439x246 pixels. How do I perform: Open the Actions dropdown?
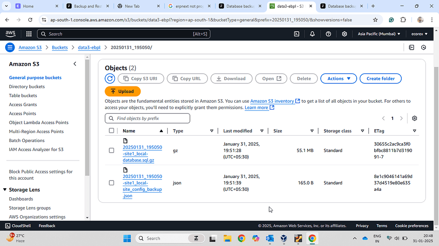pyautogui.click(x=339, y=79)
